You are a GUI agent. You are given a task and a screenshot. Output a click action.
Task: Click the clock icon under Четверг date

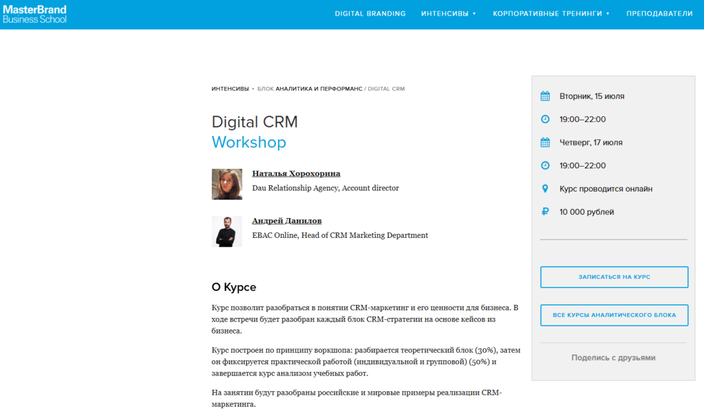[x=545, y=165]
